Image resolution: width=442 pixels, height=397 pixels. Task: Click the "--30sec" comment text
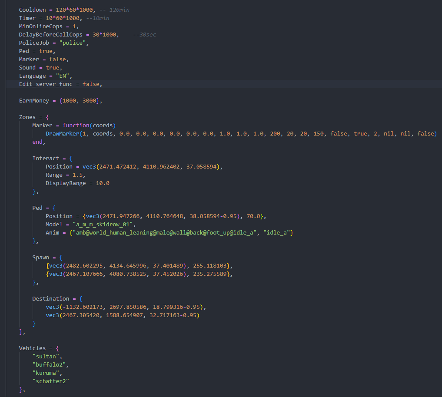[144, 34]
